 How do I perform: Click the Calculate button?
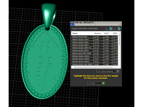click(96, 83)
